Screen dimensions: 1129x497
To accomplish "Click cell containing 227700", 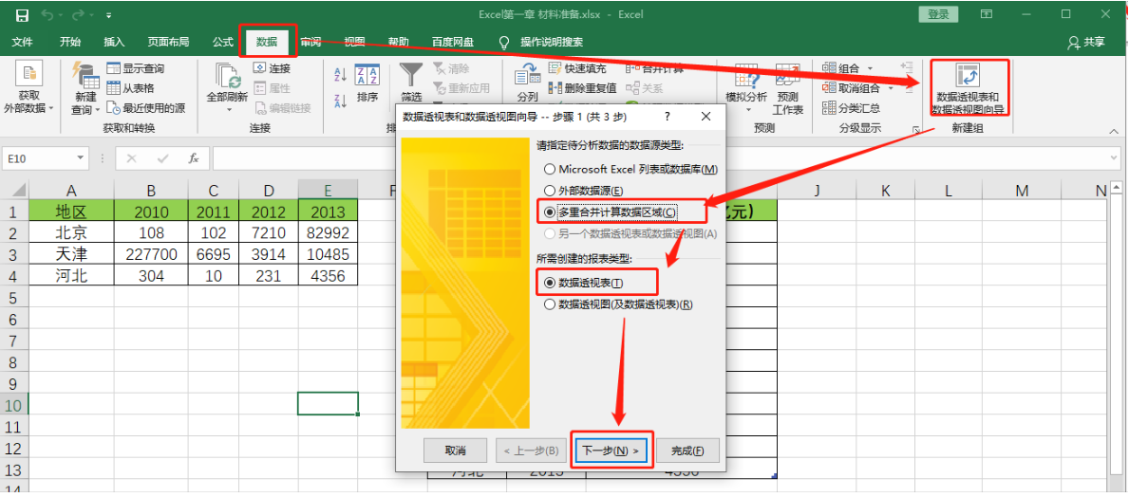I will pyautogui.click(x=151, y=254).
